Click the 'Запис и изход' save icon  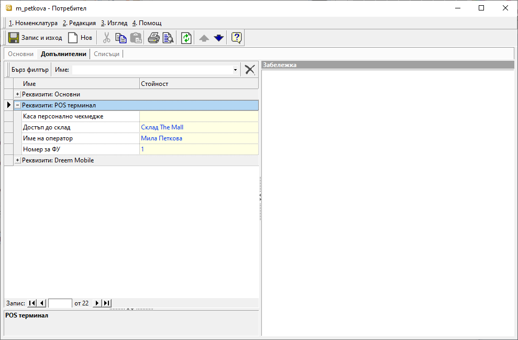click(14, 38)
